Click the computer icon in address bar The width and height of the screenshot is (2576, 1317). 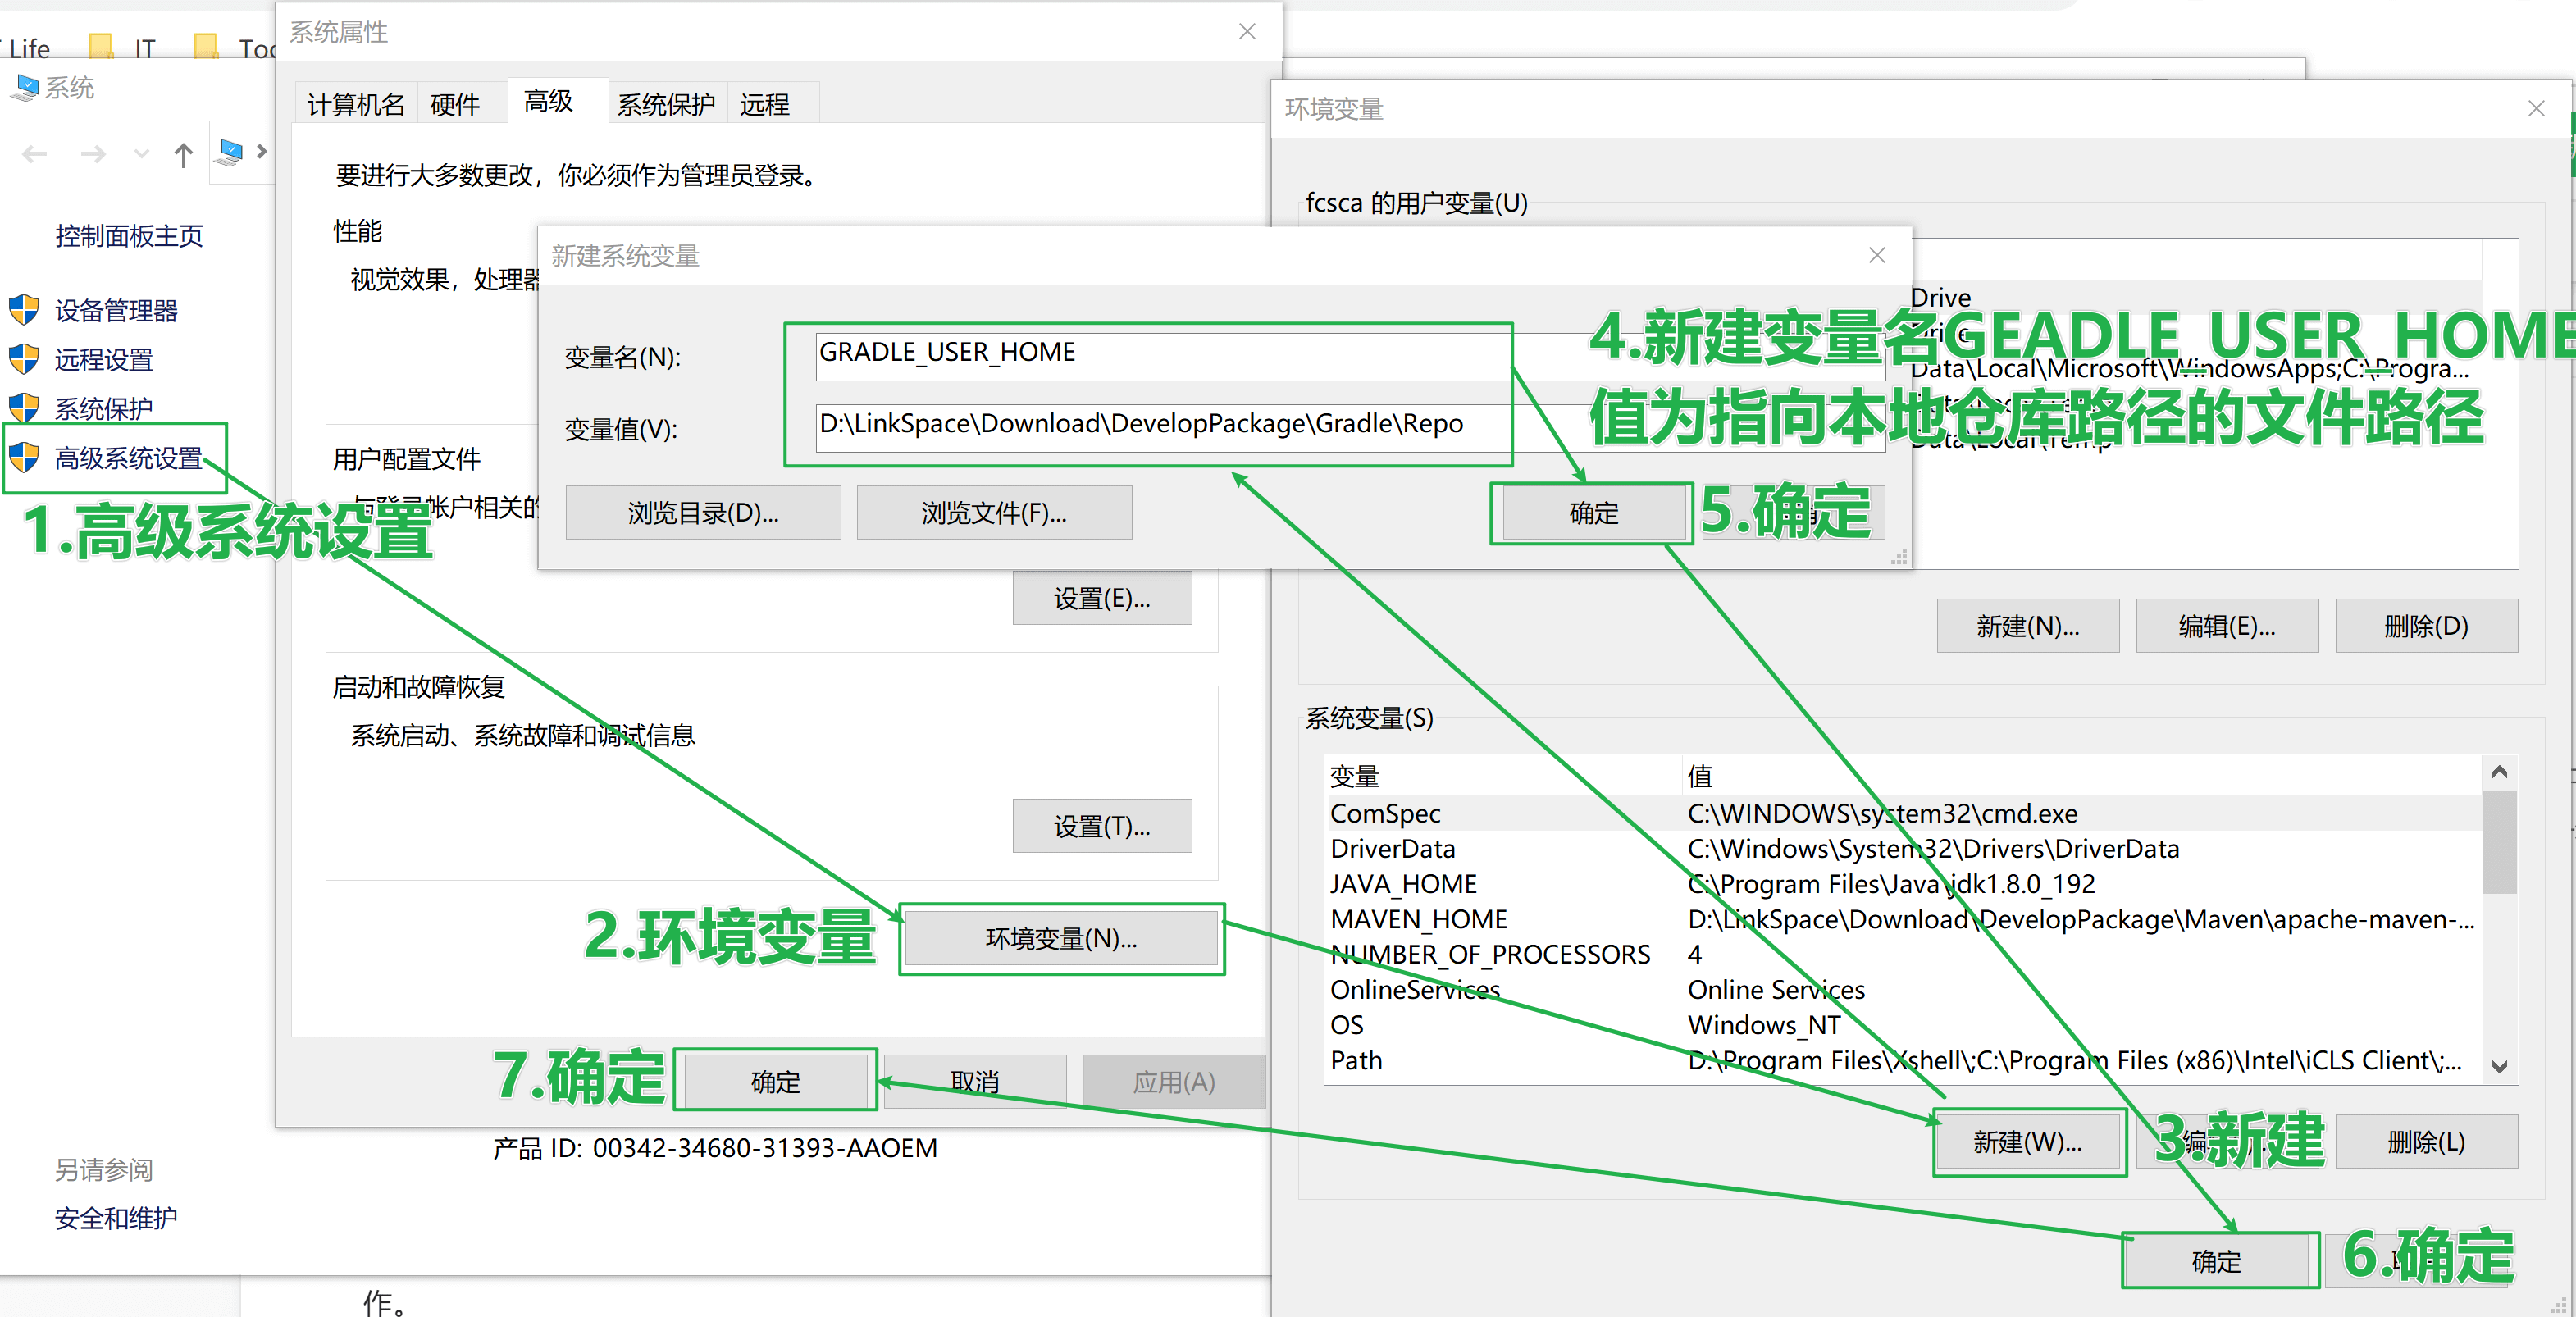point(230,152)
